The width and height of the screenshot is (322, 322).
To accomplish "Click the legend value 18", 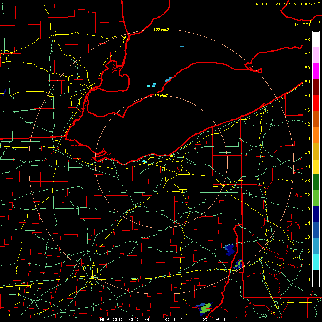I will [307, 209].
